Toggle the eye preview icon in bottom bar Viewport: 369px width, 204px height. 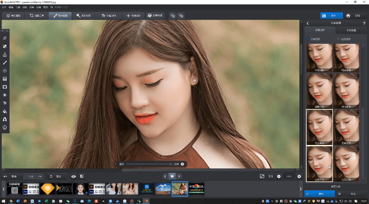coord(74,176)
